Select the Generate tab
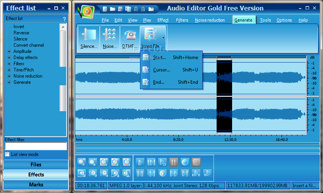 point(244,20)
